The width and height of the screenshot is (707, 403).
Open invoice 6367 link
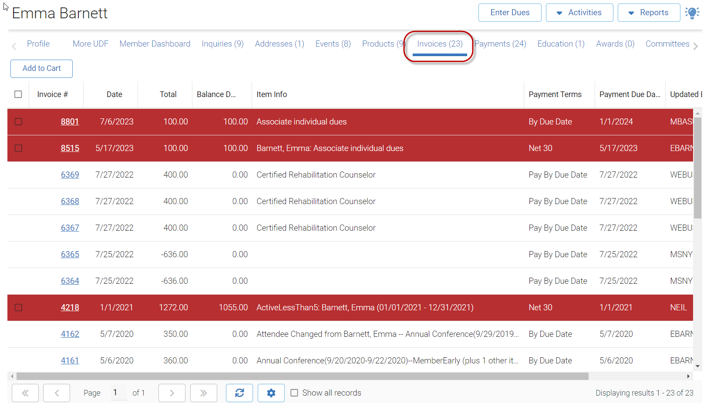pos(70,228)
